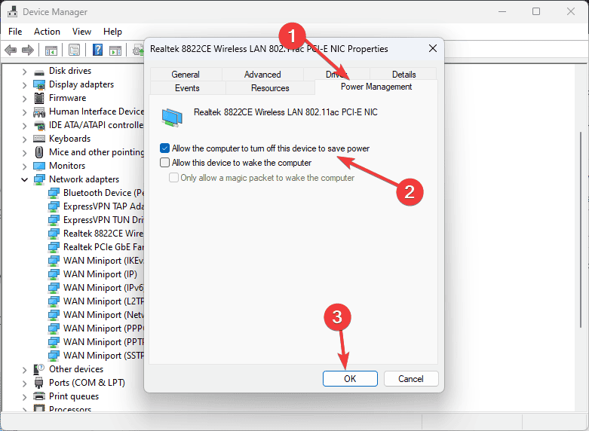Click the Realtek PCIe GbE adapter icon
This screenshot has height=431, width=589.
click(x=54, y=247)
